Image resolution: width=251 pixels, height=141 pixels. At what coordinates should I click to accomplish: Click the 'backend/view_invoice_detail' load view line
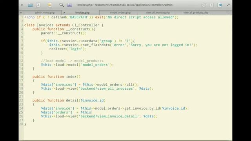(99, 116)
